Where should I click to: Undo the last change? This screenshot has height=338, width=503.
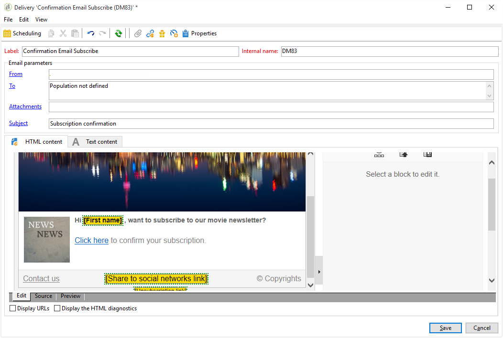point(91,33)
